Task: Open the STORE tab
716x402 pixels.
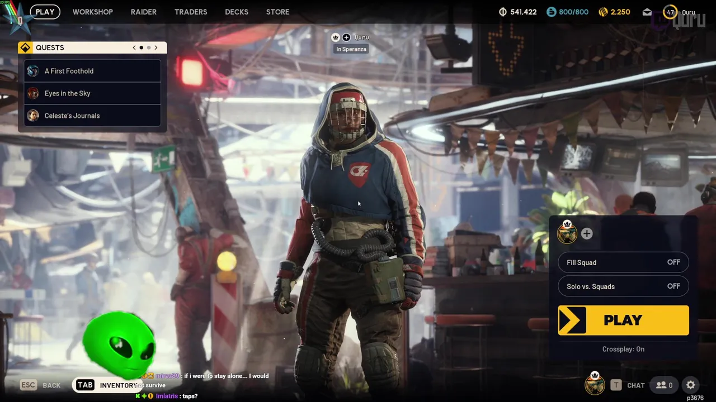Action: tap(277, 12)
